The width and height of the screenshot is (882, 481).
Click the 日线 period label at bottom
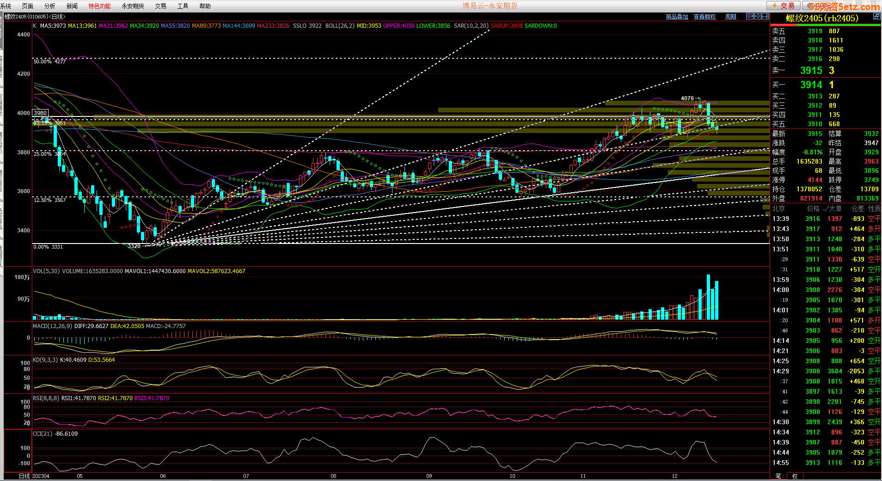coord(24,476)
